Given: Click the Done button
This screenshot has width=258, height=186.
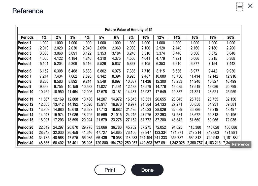Looking at the screenshot, I should coord(147,170).
